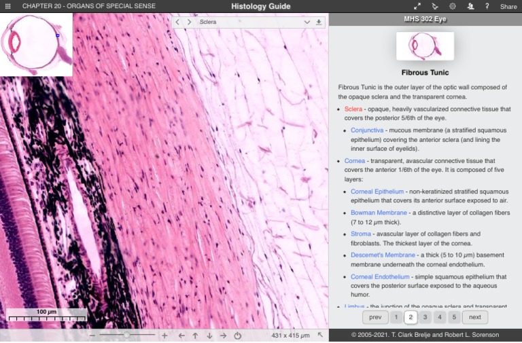Go to page 3
Viewport: 522px width, 343px height.
click(x=425, y=317)
